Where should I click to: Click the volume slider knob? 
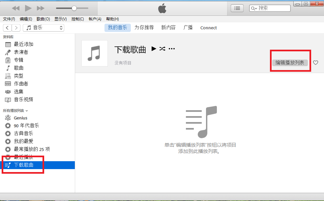coord(74,8)
